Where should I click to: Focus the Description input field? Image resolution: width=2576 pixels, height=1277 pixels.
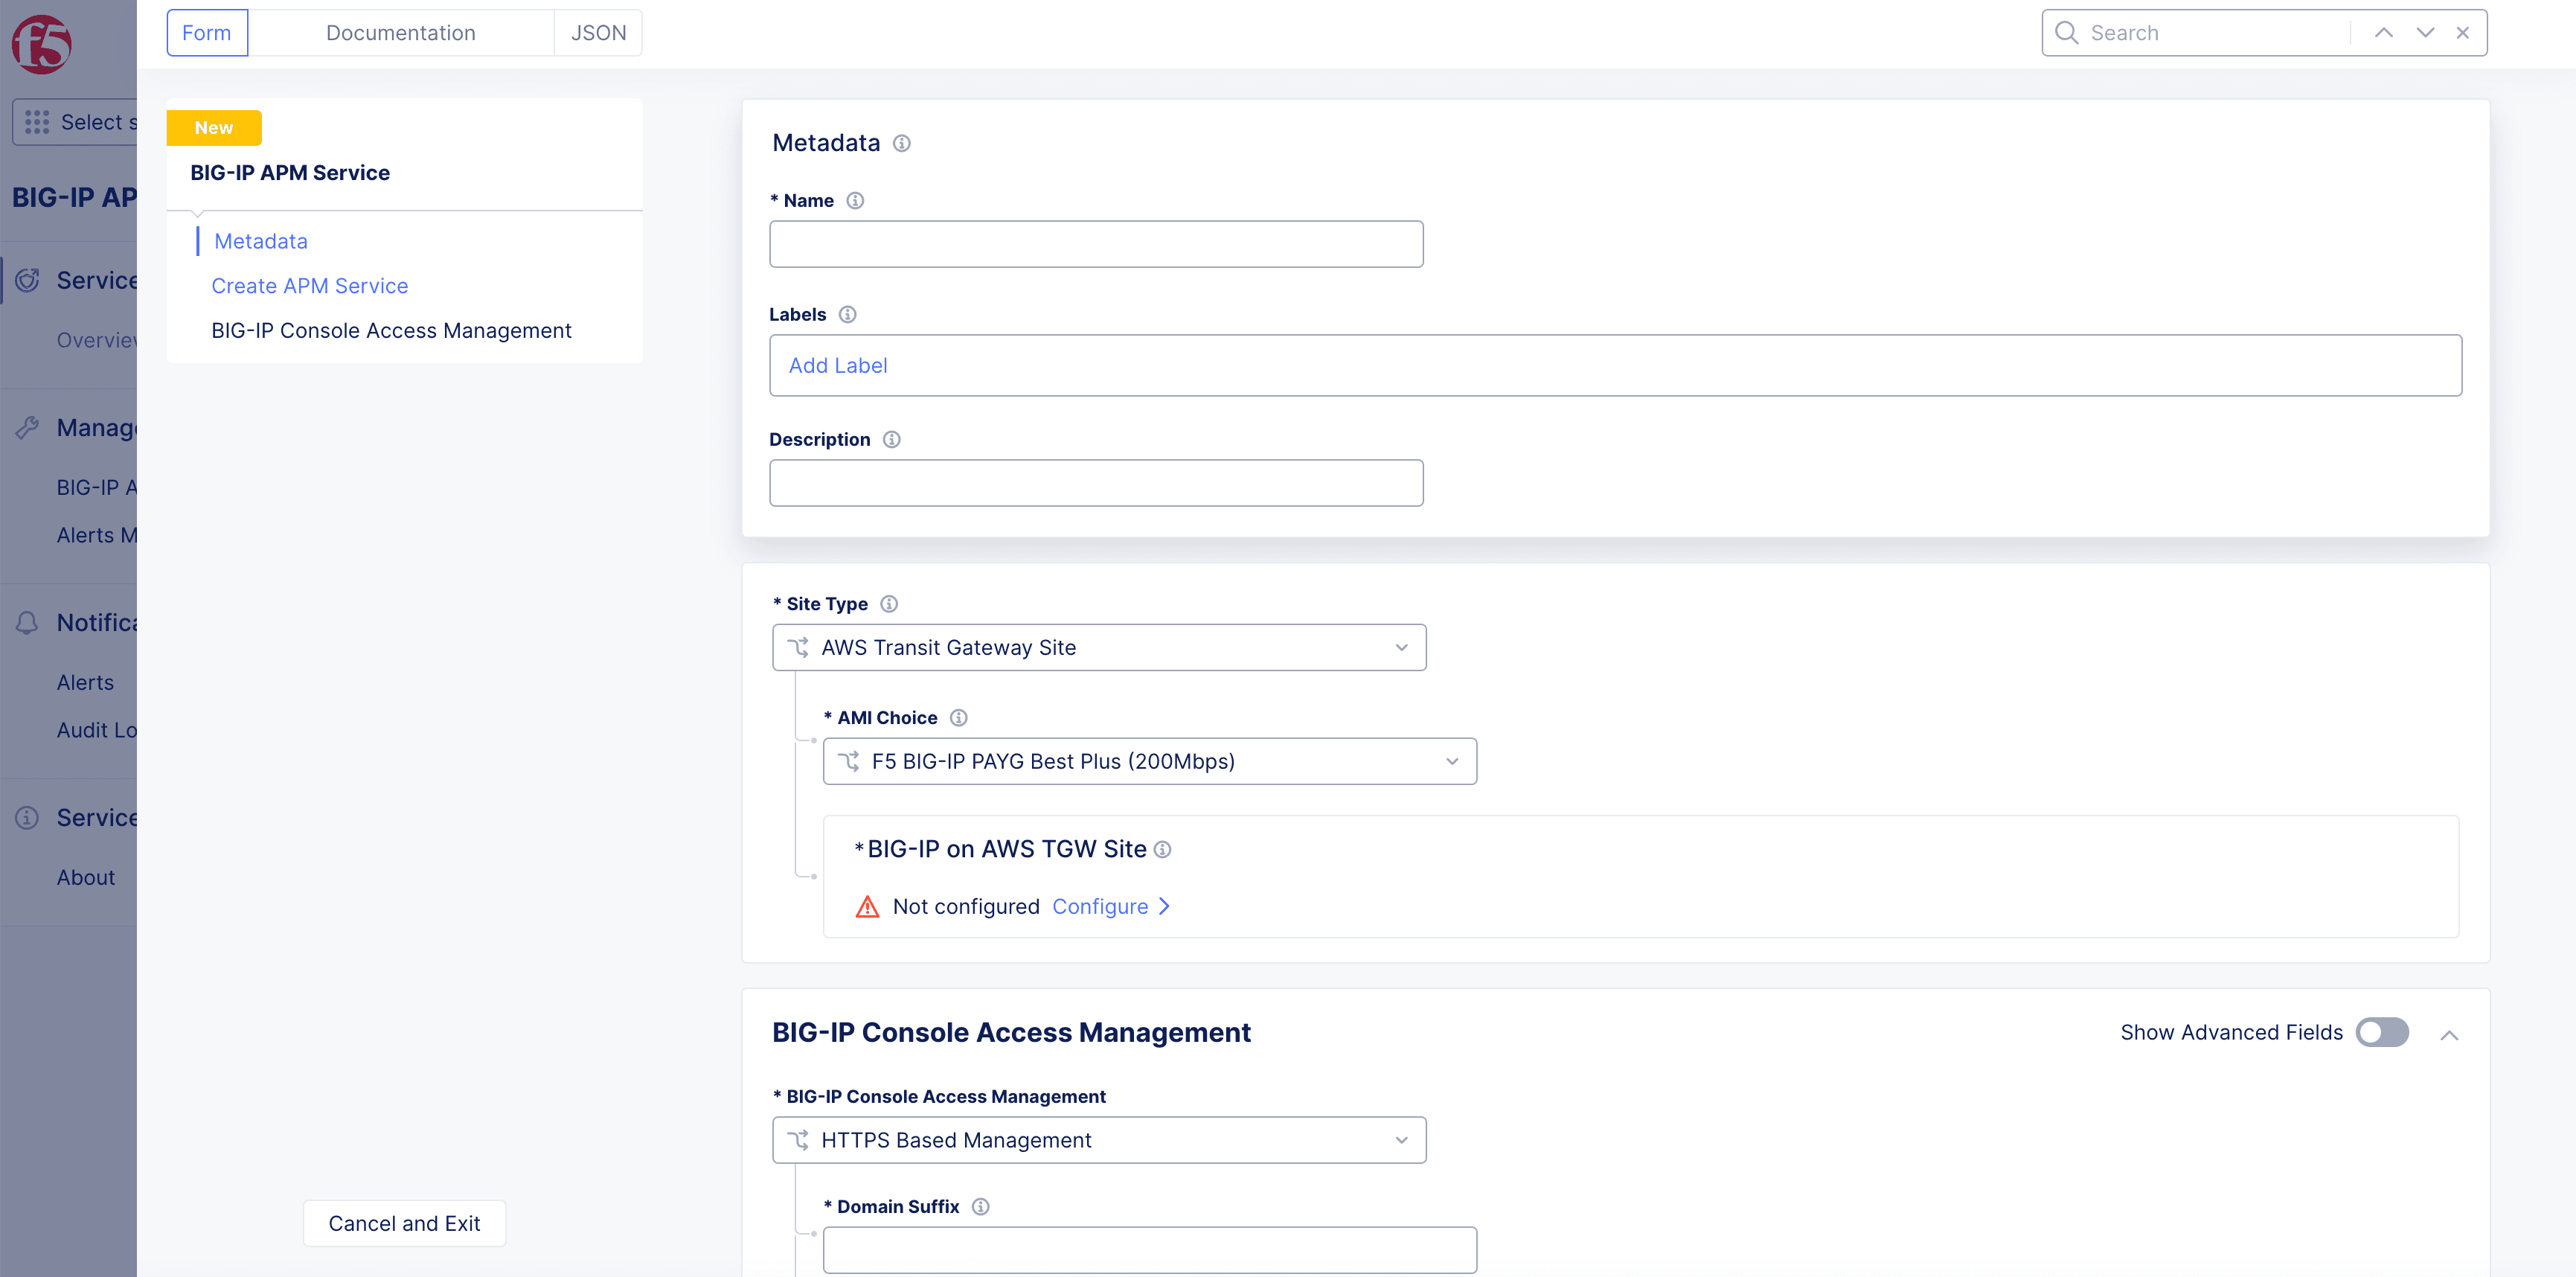point(1096,483)
